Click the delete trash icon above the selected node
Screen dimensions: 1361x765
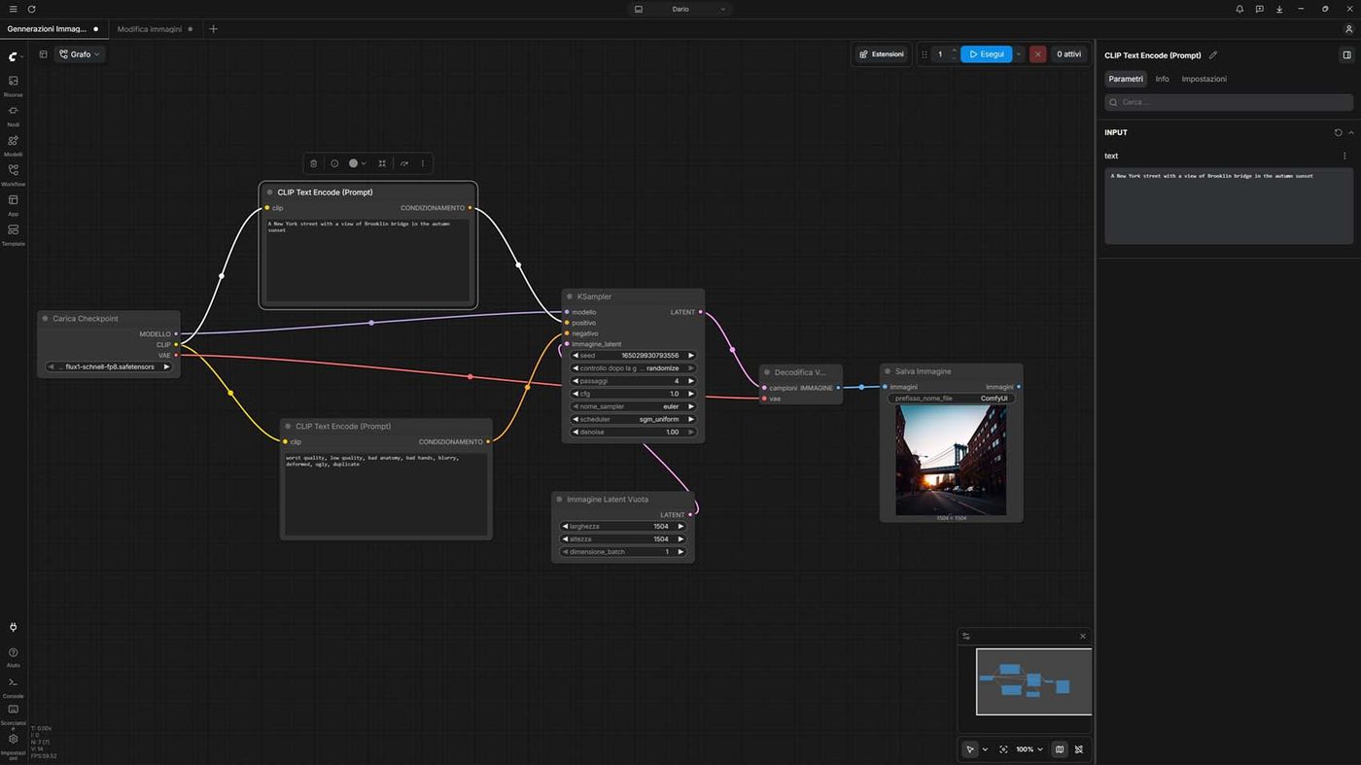[313, 163]
